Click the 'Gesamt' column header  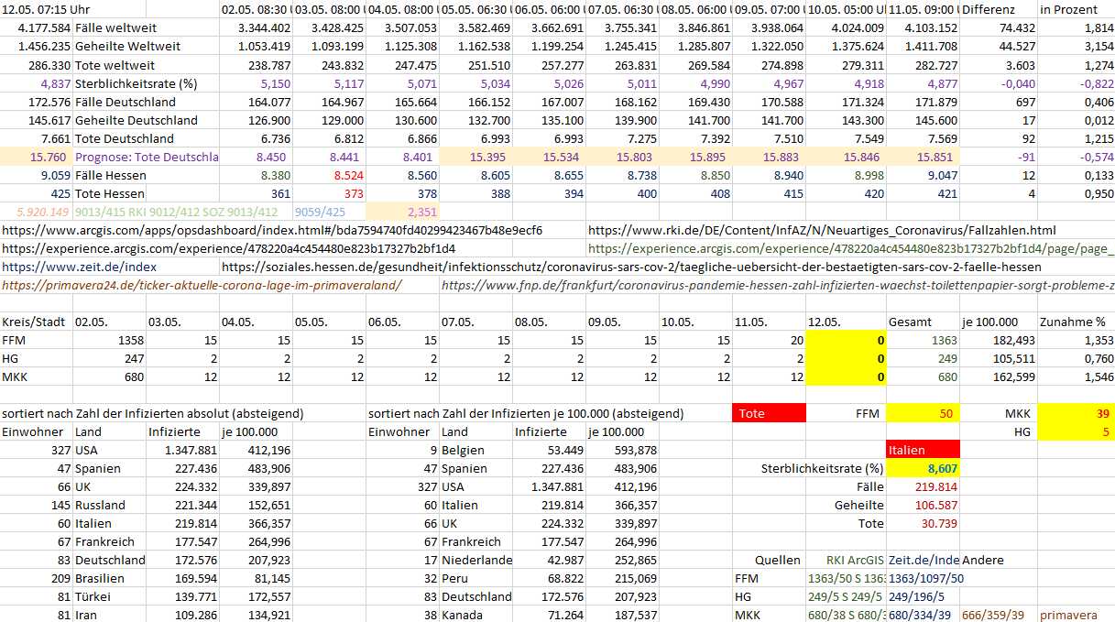[x=910, y=322]
